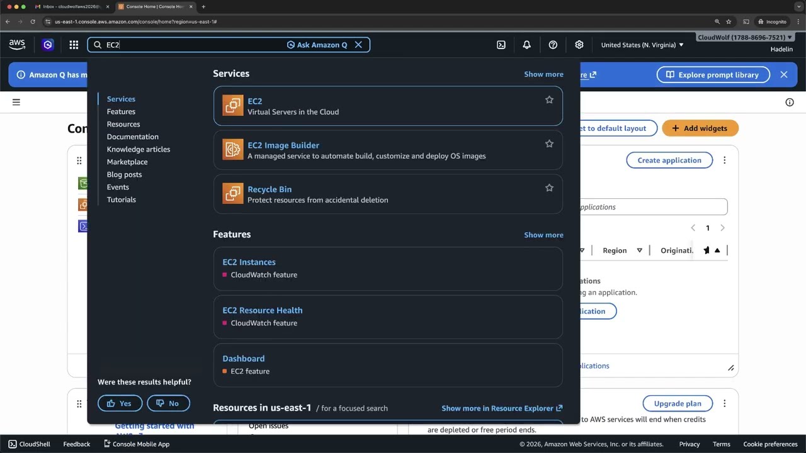
Task: Click Feedback in the footer
Action: (77, 444)
